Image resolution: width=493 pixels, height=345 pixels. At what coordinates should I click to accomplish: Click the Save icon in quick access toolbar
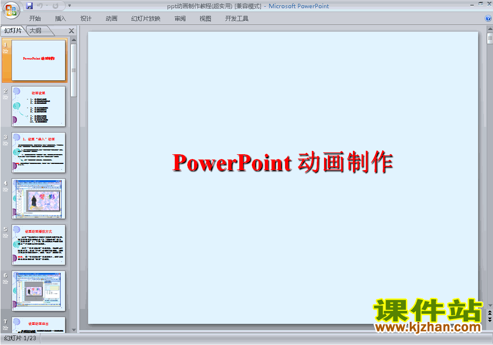click(29, 6)
